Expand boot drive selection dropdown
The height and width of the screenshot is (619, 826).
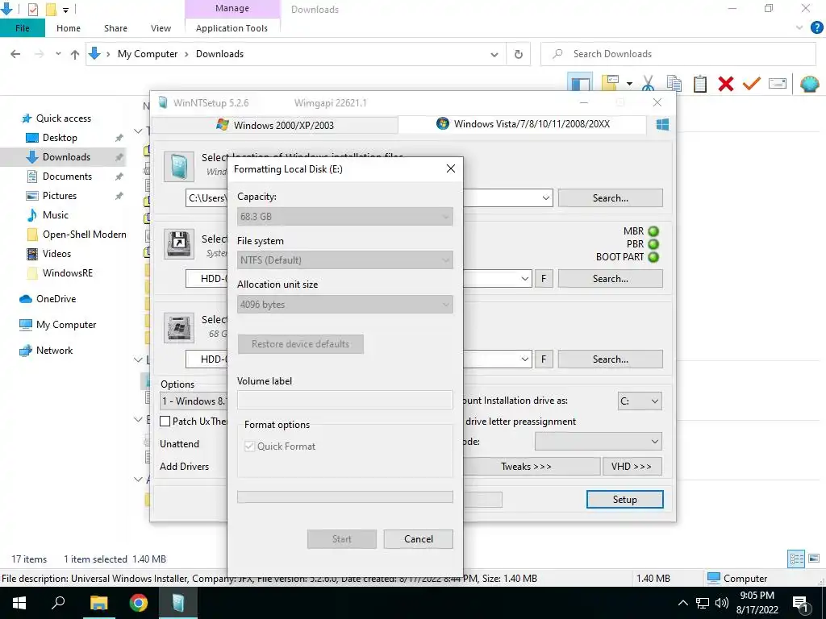click(x=524, y=278)
